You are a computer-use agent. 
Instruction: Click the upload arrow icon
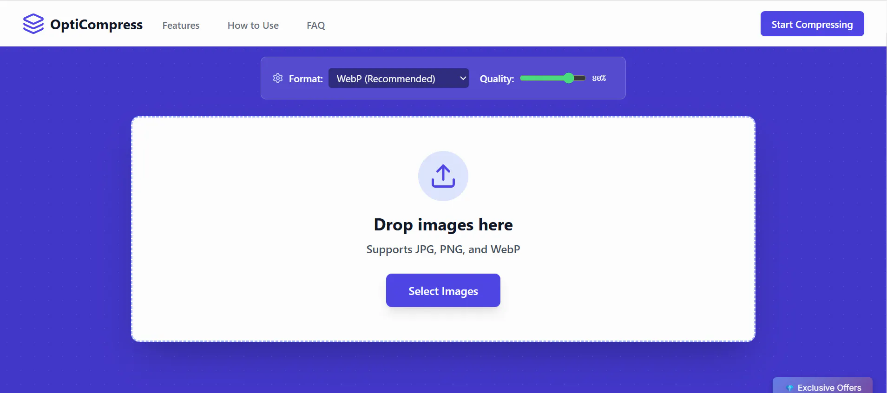[x=443, y=176]
